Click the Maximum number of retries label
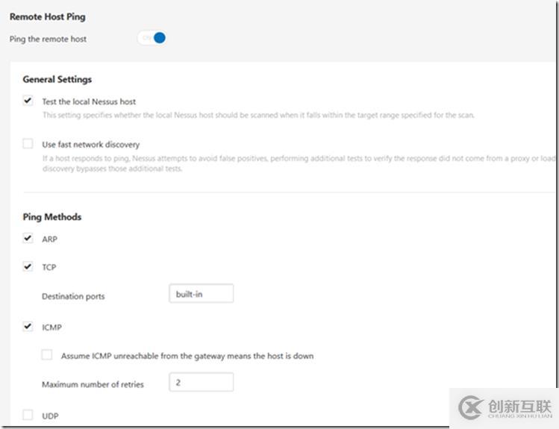559x429 pixels. (93, 384)
